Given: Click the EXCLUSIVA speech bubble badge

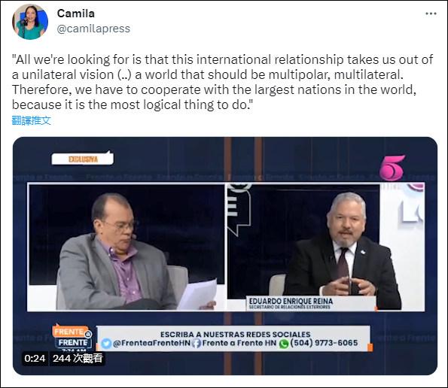Looking at the screenshot, I should click(83, 159).
